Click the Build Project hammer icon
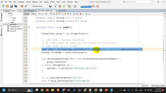This screenshot has width=166, height=93. [x=56, y=6]
